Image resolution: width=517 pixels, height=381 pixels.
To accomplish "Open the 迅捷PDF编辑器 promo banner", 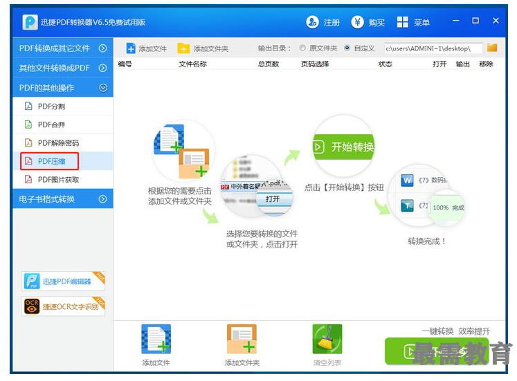I will (x=63, y=281).
